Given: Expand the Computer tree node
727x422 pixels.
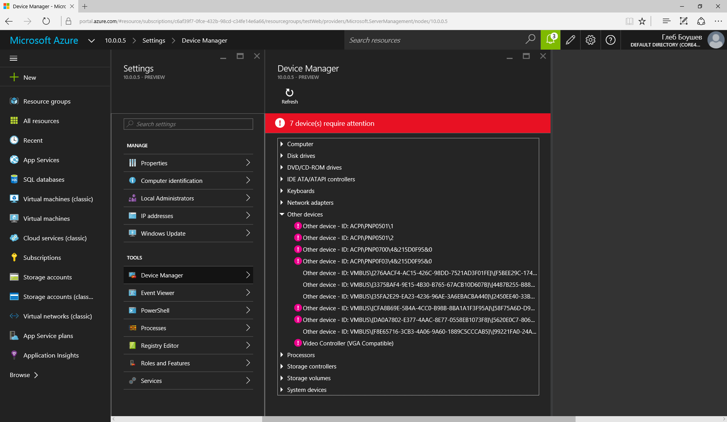Looking at the screenshot, I should [x=282, y=144].
